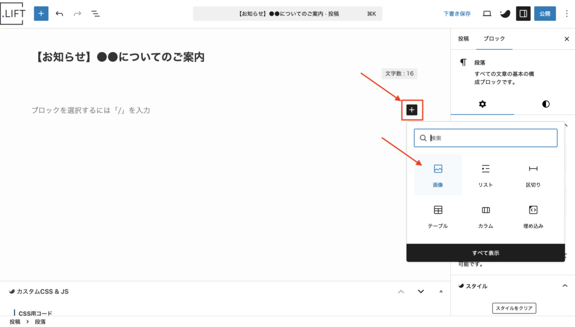Expand the カスタムCSS & JS down chevron
Image resolution: width=575 pixels, height=327 pixels.
click(421, 291)
